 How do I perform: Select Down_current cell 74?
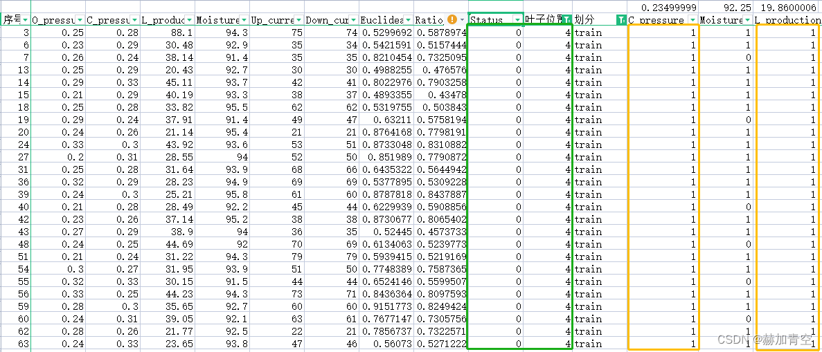[331, 33]
